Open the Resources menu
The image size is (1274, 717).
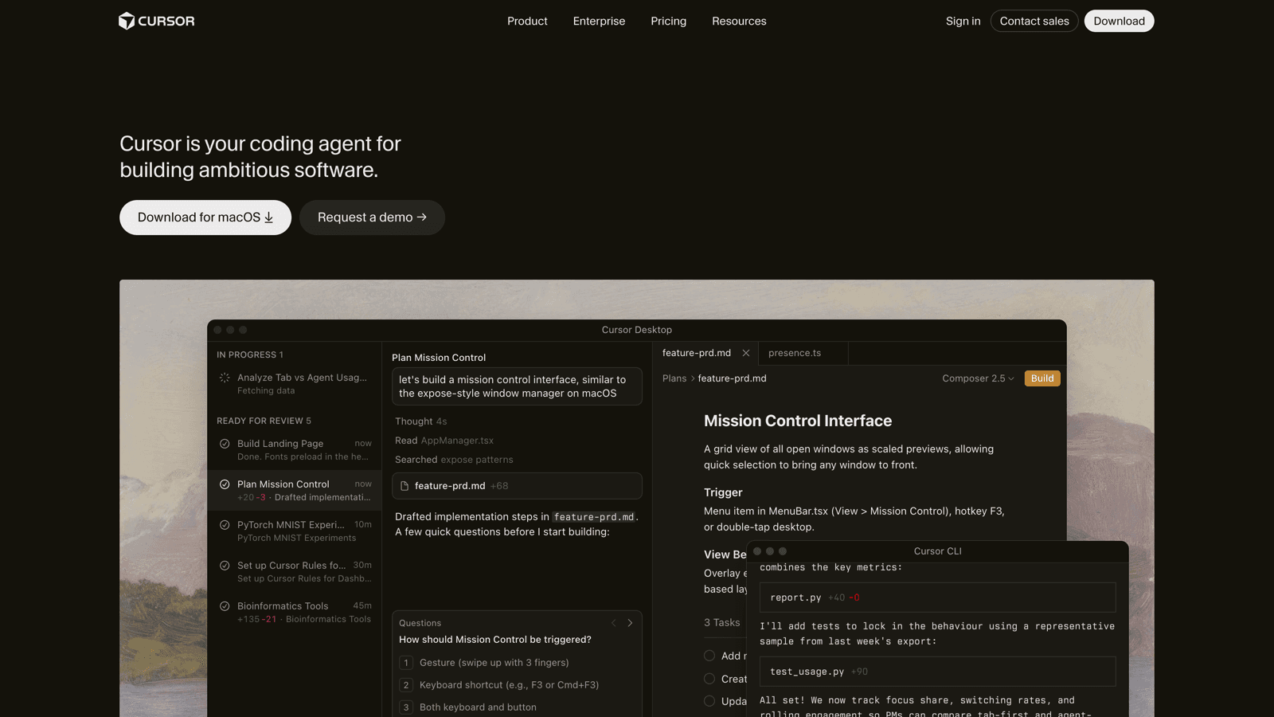point(739,21)
